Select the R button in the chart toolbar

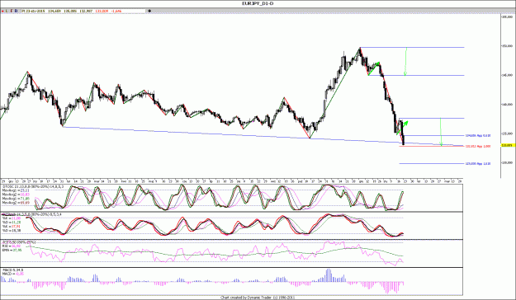click(17, 11)
